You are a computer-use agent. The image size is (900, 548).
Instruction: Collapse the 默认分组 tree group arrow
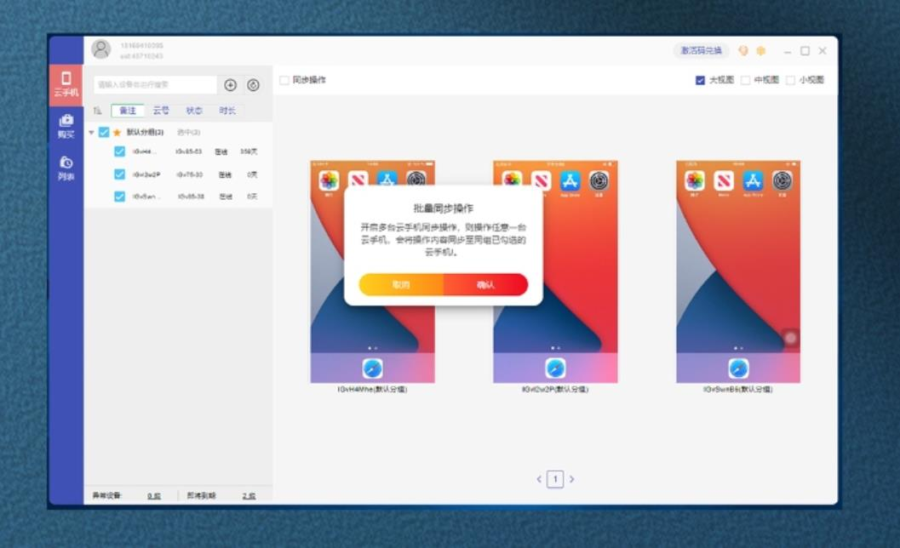(91, 133)
